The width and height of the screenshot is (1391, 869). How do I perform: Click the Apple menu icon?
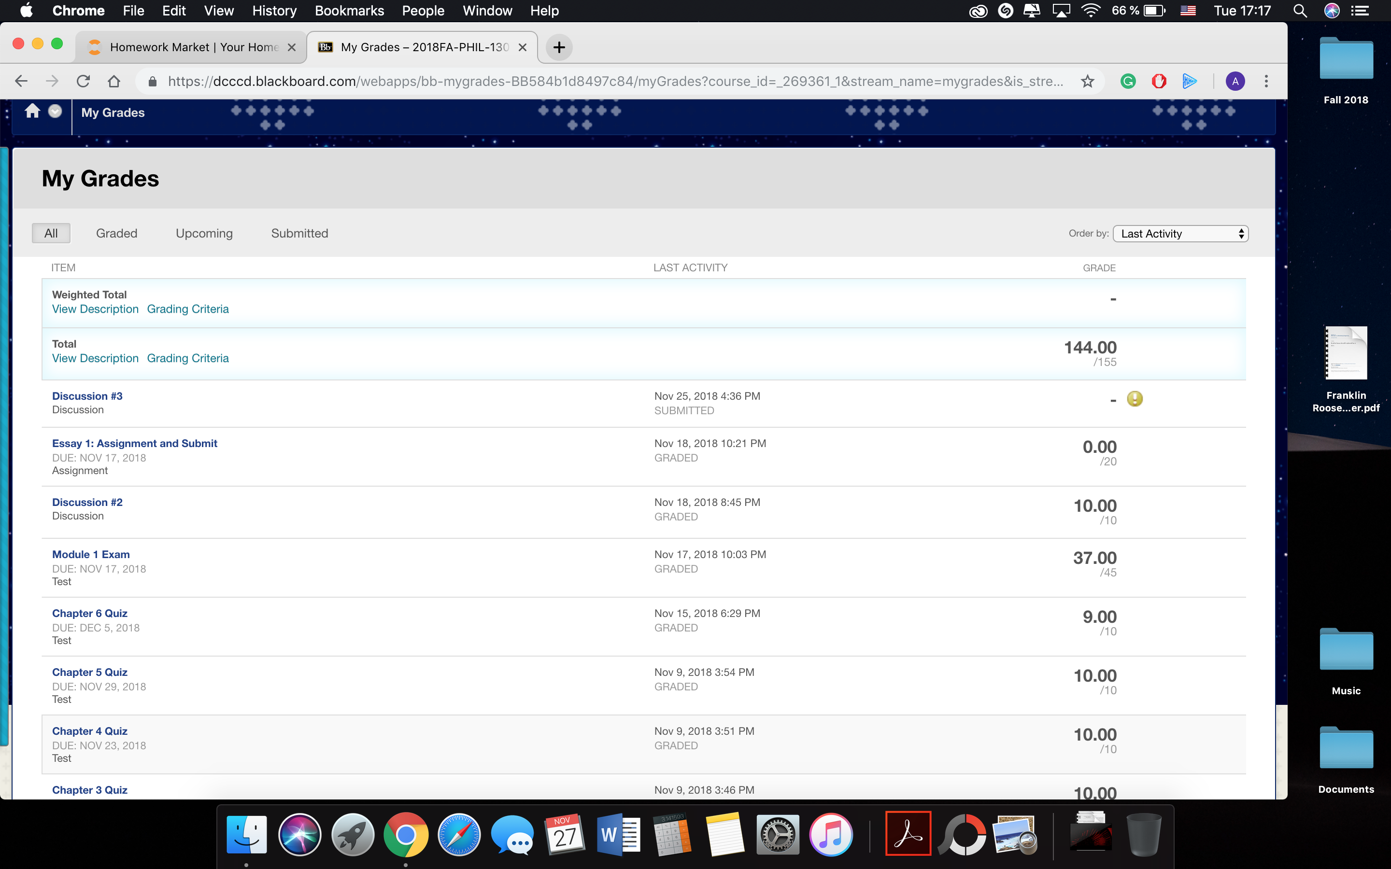(27, 10)
